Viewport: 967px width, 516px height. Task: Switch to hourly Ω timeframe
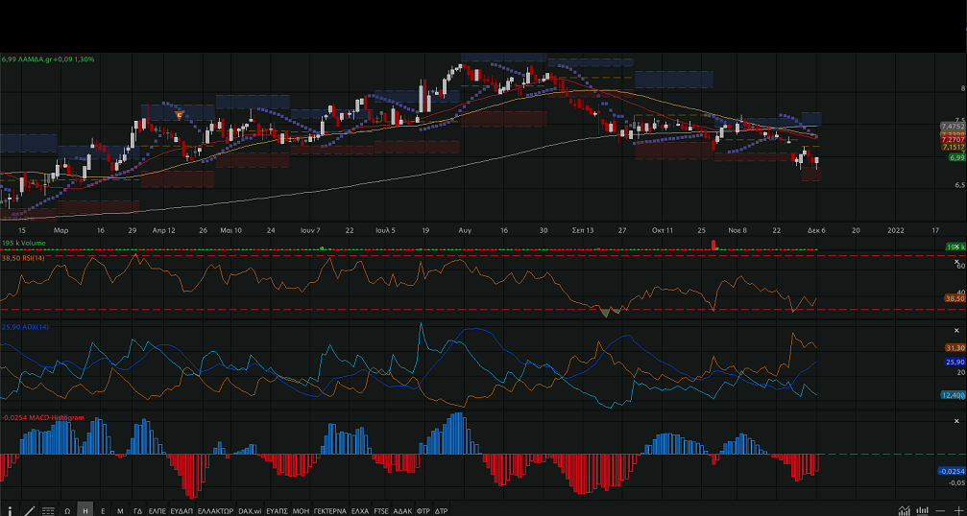coord(67,511)
